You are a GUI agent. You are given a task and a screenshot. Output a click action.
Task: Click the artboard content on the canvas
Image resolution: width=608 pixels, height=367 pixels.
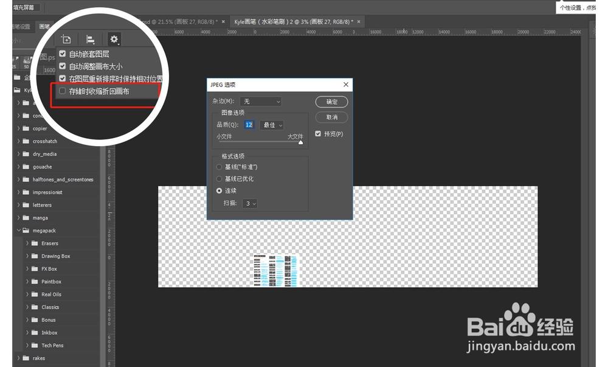275,271
